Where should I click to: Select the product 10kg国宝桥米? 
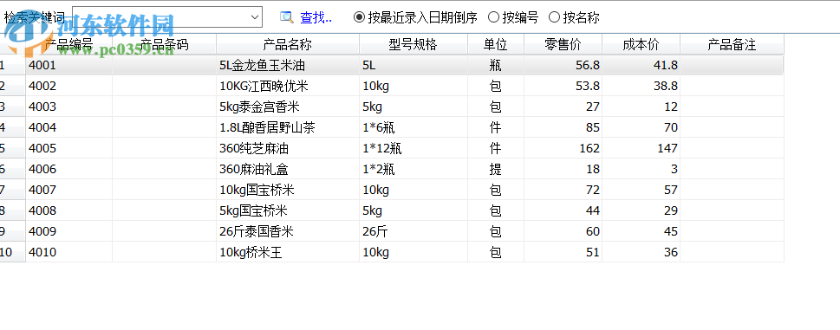pyautogui.click(x=257, y=190)
